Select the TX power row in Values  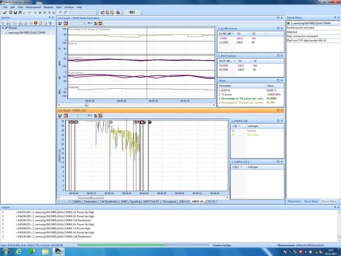pyautogui.click(x=250, y=94)
